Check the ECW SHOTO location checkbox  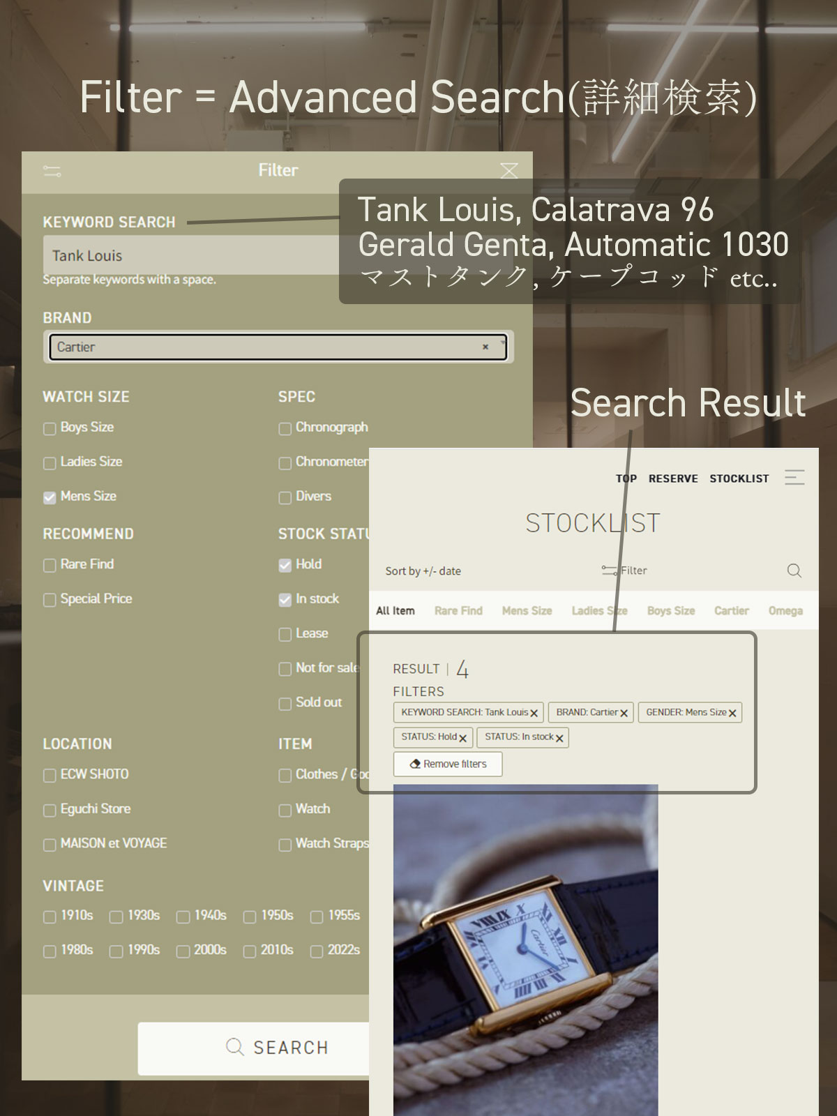click(x=50, y=775)
